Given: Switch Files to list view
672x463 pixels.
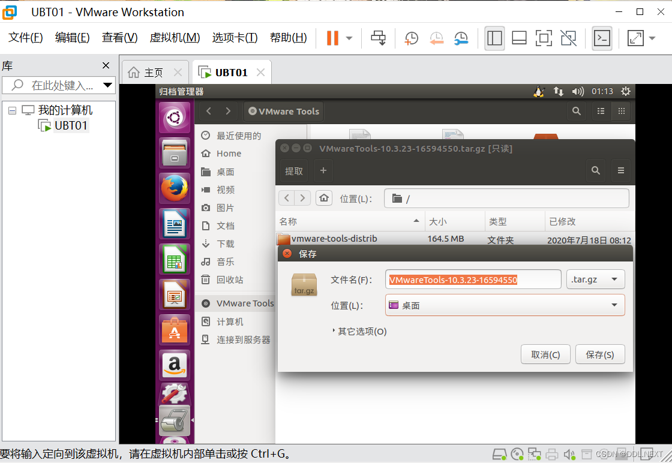Looking at the screenshot, I should (x=601, y=112).
